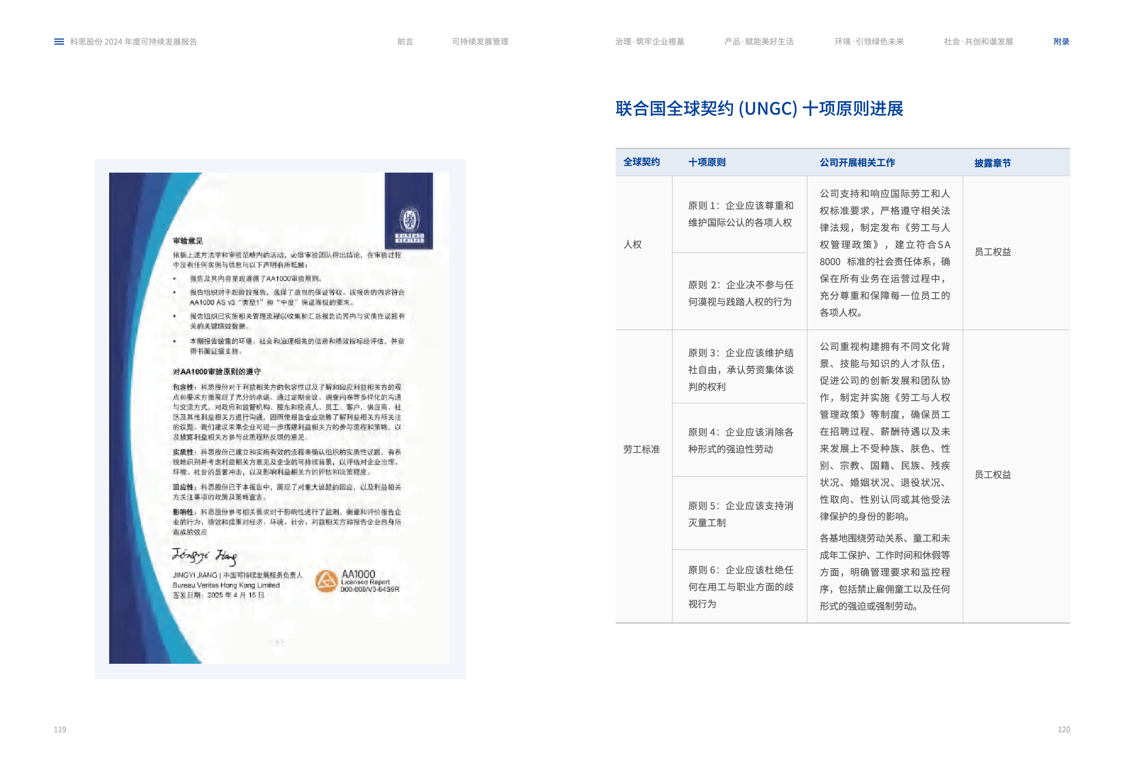Click 原则 1 principle cell
The image size is (1124, 763).
[740, 214]
